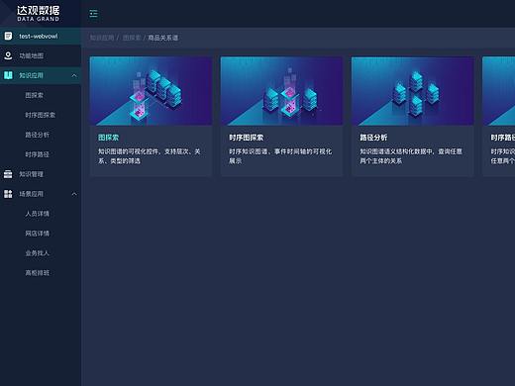Open 时序图探索 in the sidebar submenu
515x386 pixels.
click(40, 115)
